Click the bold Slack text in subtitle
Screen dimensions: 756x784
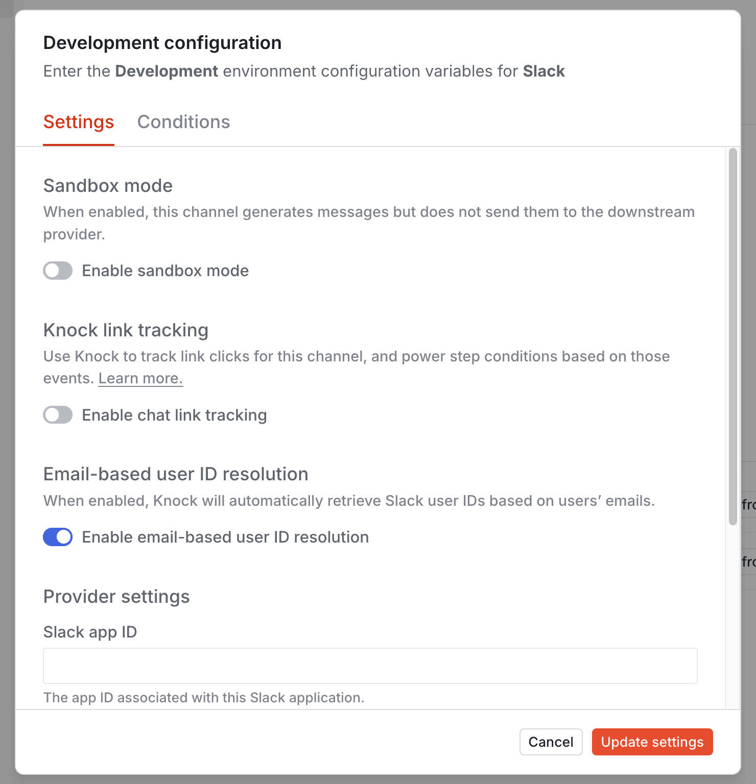tap(544, 71)
